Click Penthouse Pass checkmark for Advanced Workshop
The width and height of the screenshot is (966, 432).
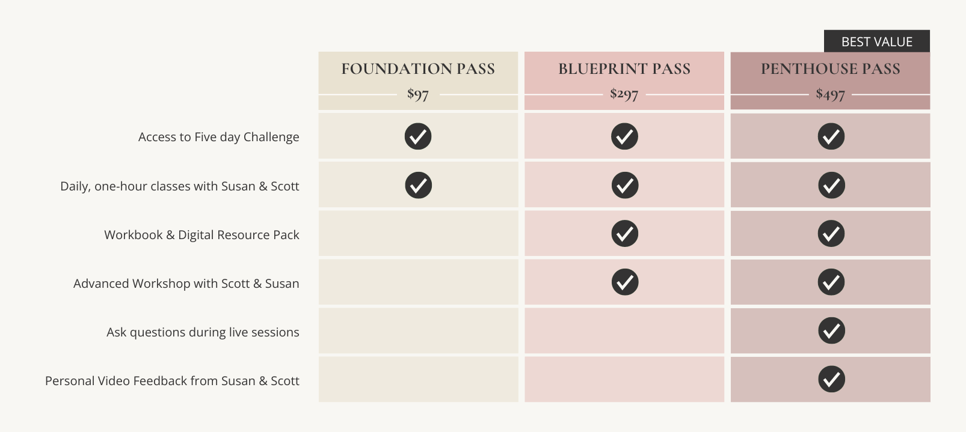[x=831, y=282]
